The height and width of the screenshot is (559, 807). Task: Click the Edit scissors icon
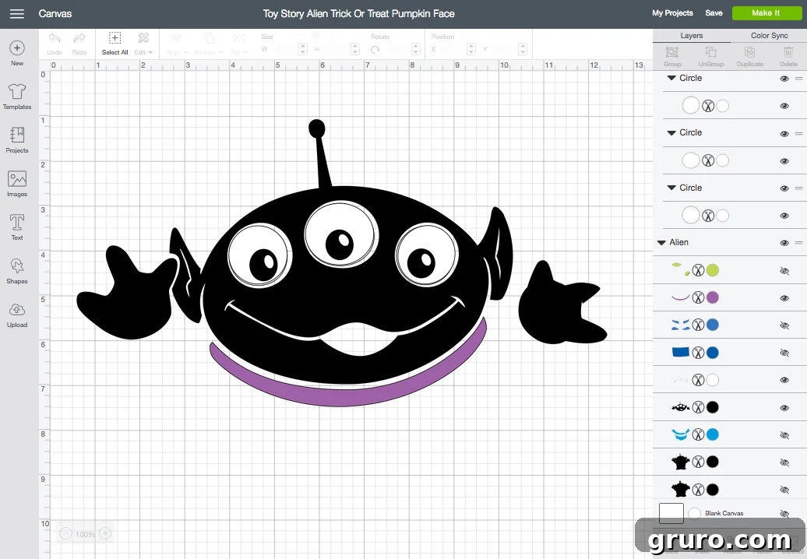point(143,38)
